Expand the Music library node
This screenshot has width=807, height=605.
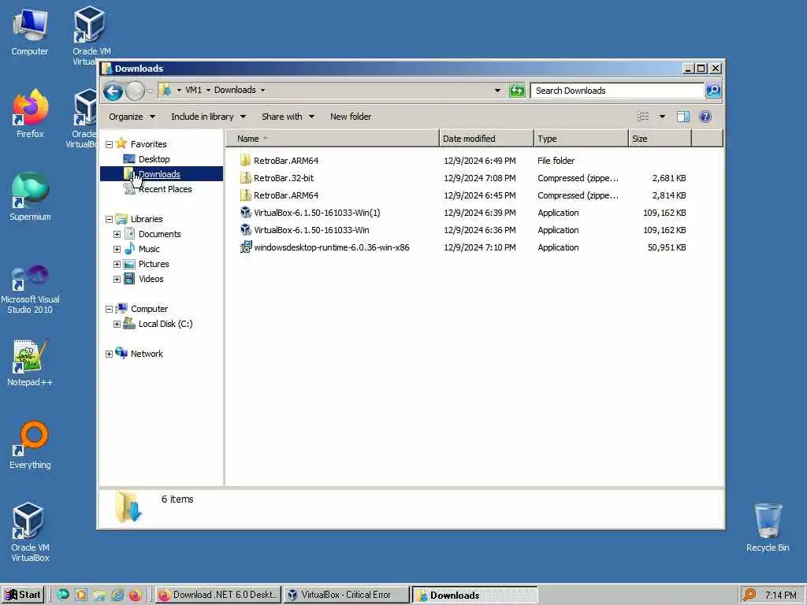(117, 249)
